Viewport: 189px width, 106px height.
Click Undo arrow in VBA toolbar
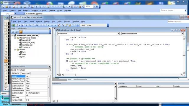(41, 25)
